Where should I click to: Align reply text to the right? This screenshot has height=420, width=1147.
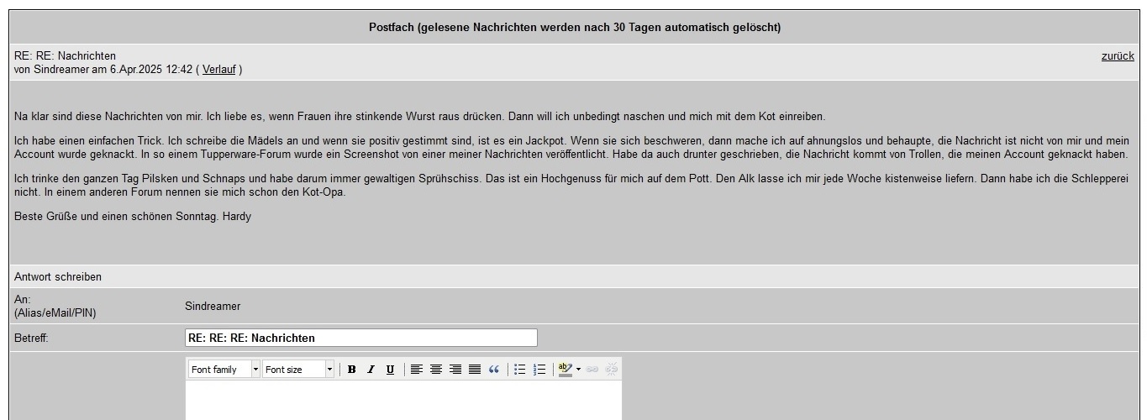pos(455,370)
